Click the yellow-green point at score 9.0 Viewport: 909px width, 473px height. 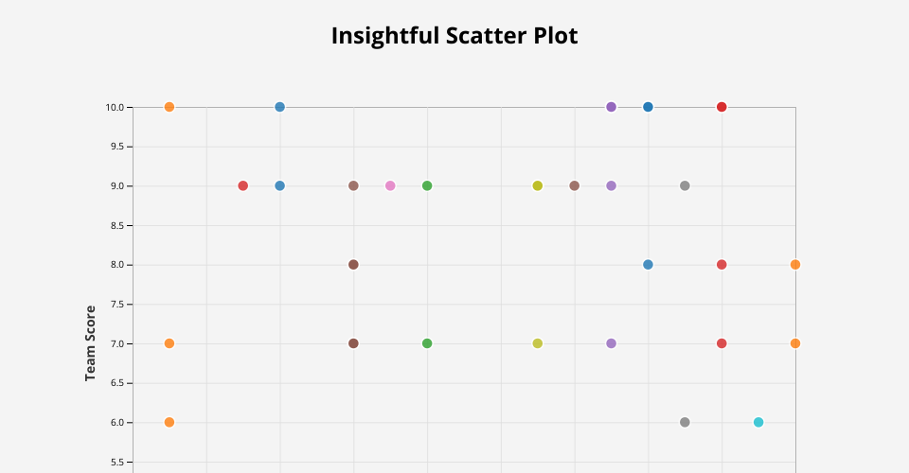pyautogui.click(x=538, y=185)
